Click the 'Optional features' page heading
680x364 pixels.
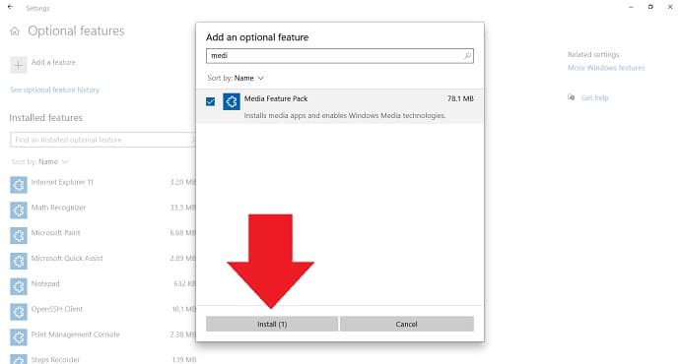76,31
